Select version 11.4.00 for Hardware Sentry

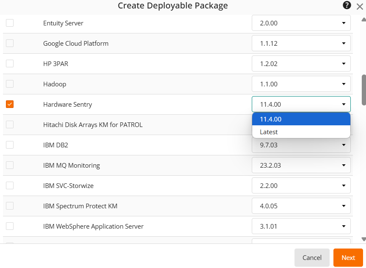301,119
